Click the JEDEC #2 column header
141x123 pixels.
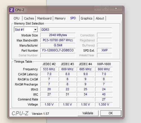49,64
